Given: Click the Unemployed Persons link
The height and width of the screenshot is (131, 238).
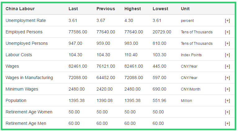Looking at the screenshot, I should [26, 43].
